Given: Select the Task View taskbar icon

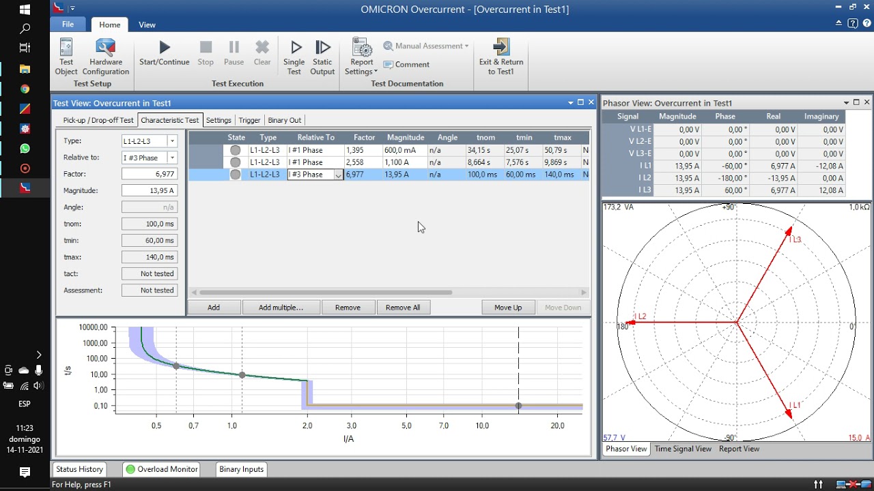Looking at the screenshot, I should pos(25,48).
